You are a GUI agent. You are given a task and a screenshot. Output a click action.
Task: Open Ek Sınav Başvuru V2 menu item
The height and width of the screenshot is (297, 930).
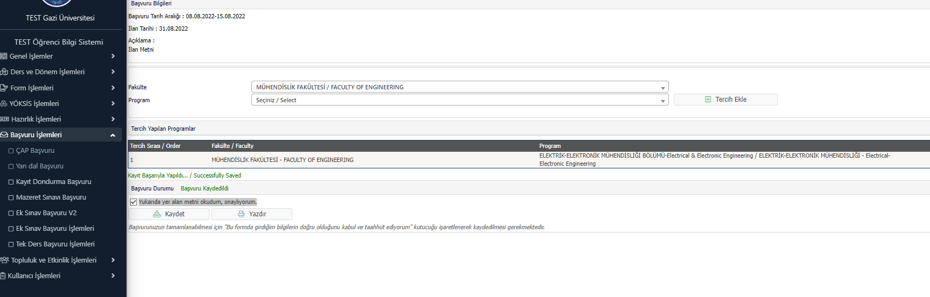(46, 213)
